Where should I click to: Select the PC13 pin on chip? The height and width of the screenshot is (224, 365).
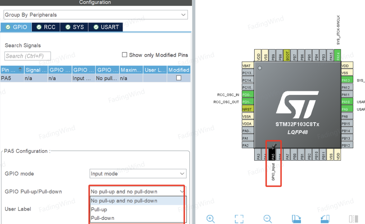click(x=248, y=73)
